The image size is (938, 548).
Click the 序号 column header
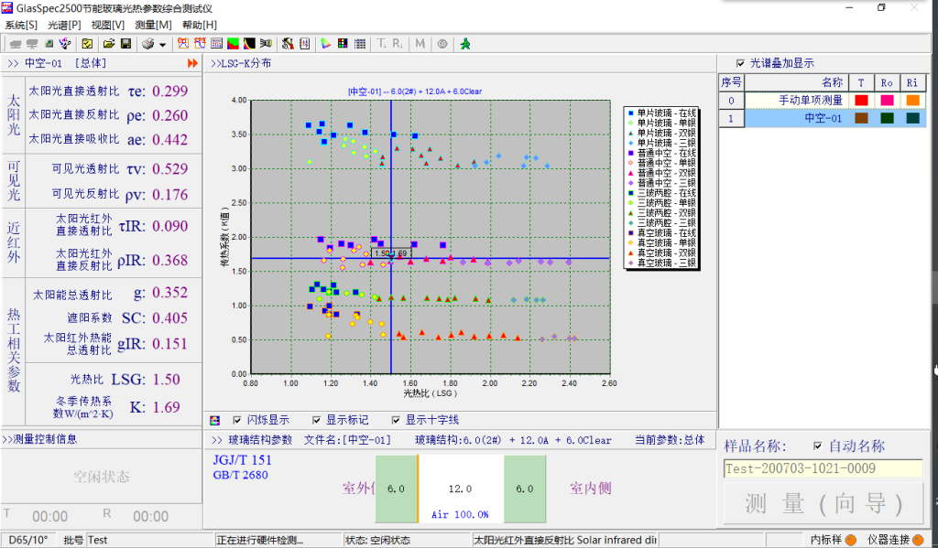[x=731, y=82]
